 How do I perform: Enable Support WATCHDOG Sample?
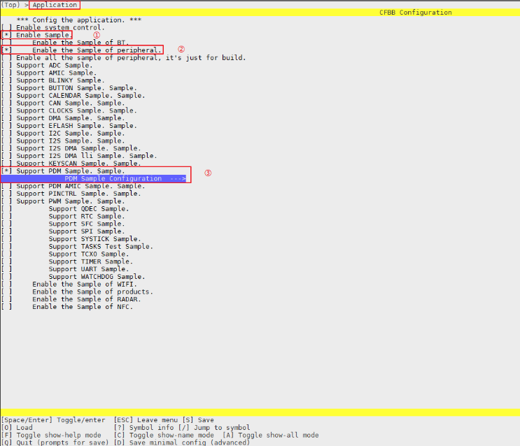click(7, 277)
